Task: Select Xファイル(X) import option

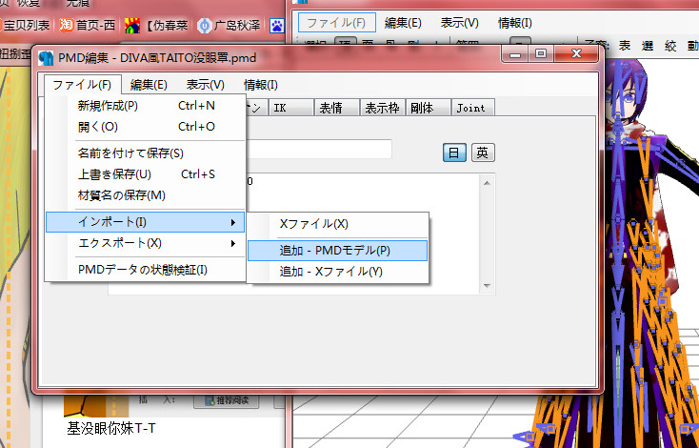Action: [x=338, y=224]
